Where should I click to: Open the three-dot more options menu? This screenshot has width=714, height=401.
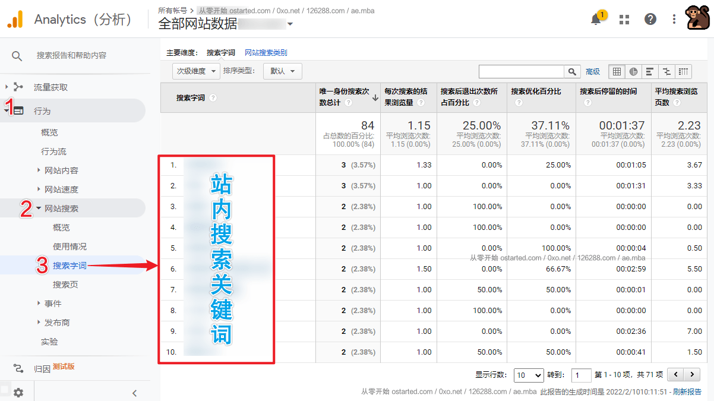tap(674, 20)
